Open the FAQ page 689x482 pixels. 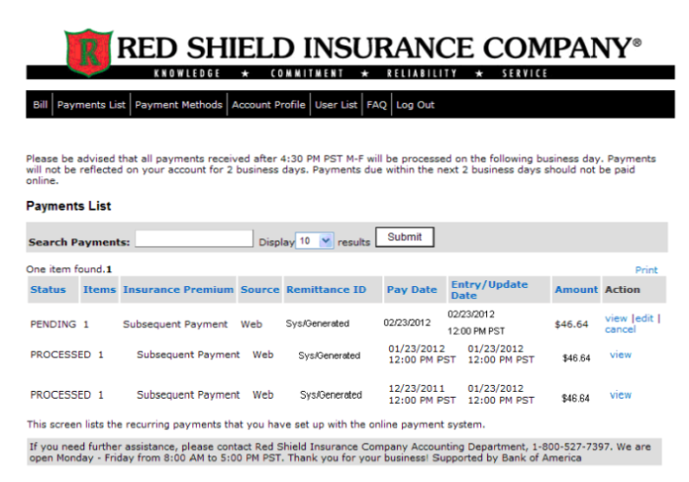tap(376, 105)
